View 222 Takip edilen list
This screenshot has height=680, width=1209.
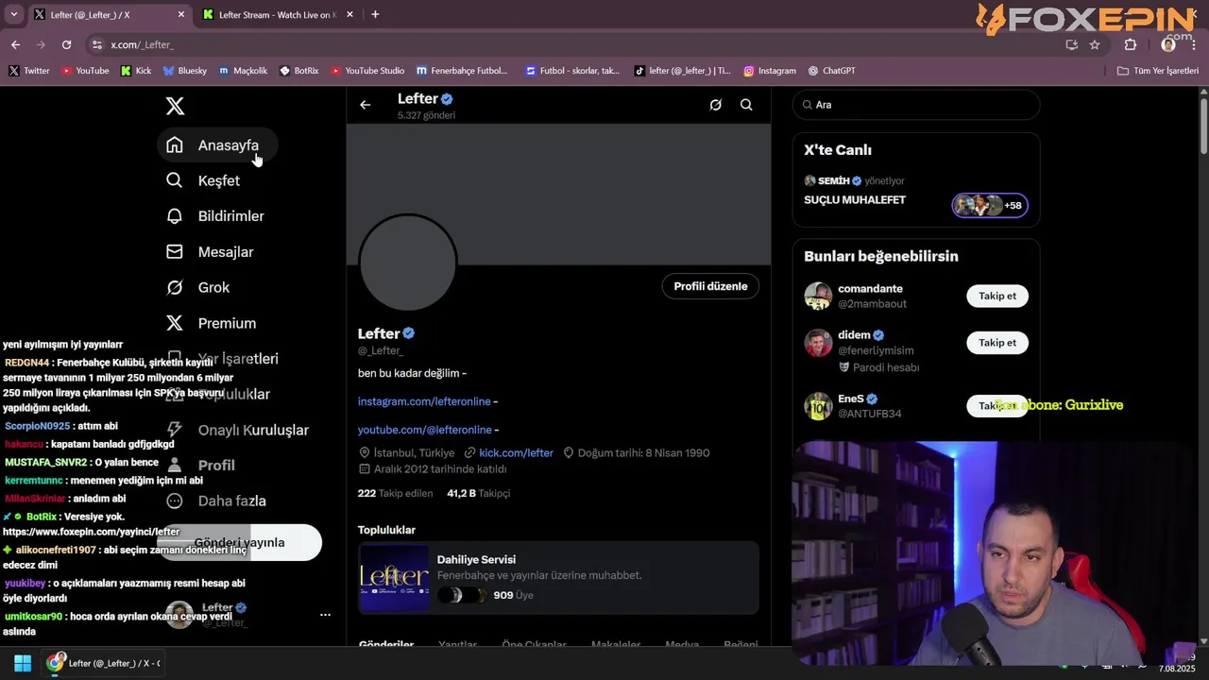395,493
